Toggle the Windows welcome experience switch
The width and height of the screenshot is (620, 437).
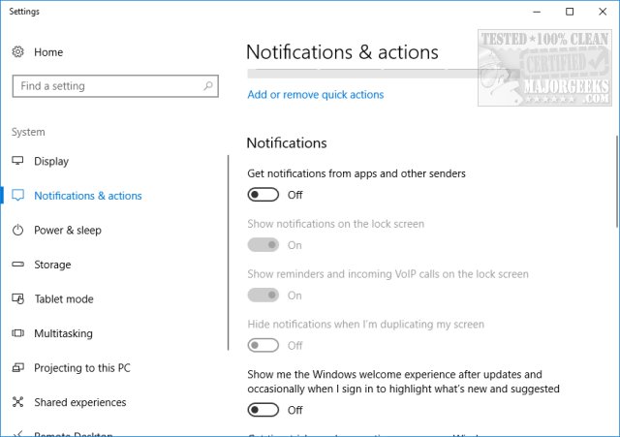tap(263, 410)
